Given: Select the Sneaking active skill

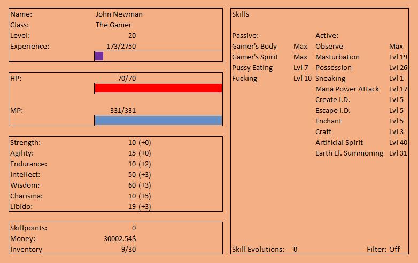Looking at the screenshot, I should [x=330, y=79].
